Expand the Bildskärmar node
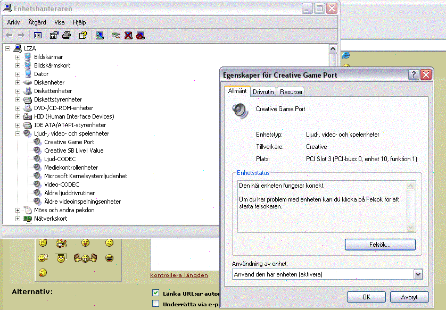Viewport: 446px width, 310px height. pos(18,57)
